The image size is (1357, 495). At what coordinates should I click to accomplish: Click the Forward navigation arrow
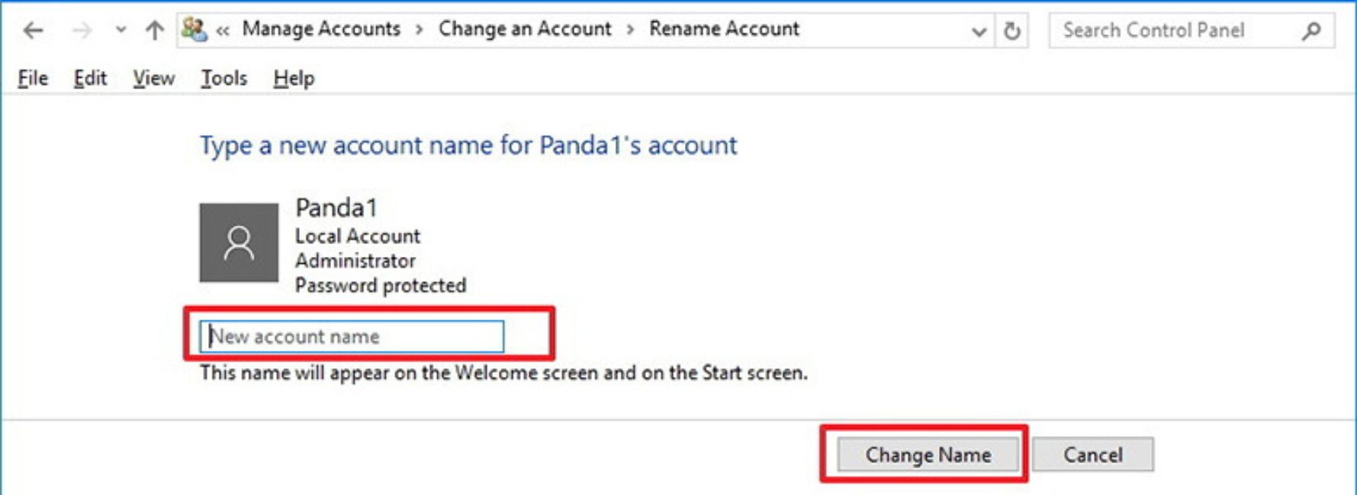[x=81, y=31]
